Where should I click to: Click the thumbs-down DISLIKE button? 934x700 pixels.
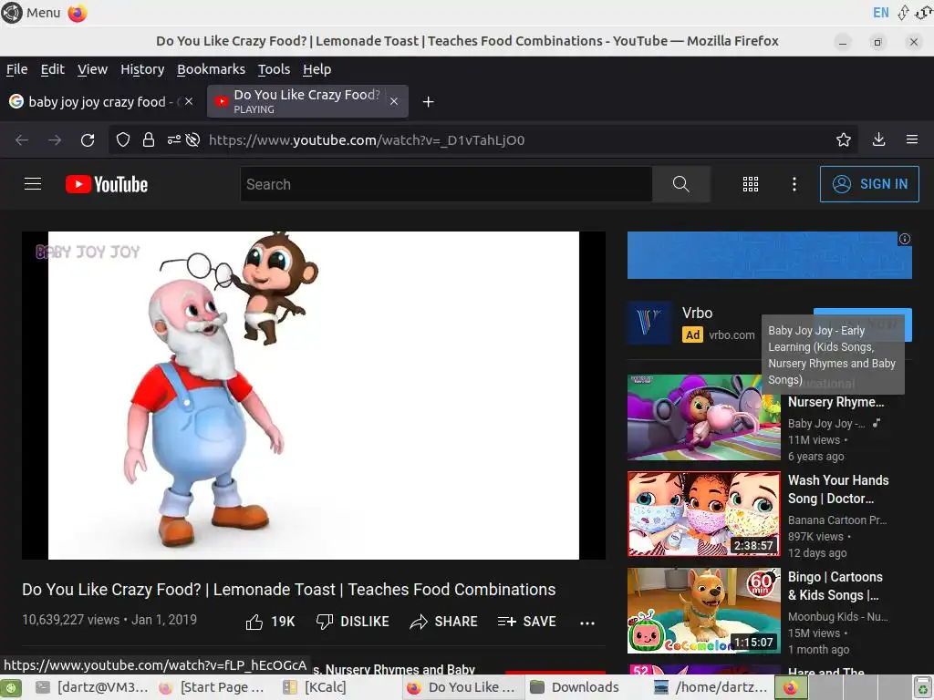[353, 622]
